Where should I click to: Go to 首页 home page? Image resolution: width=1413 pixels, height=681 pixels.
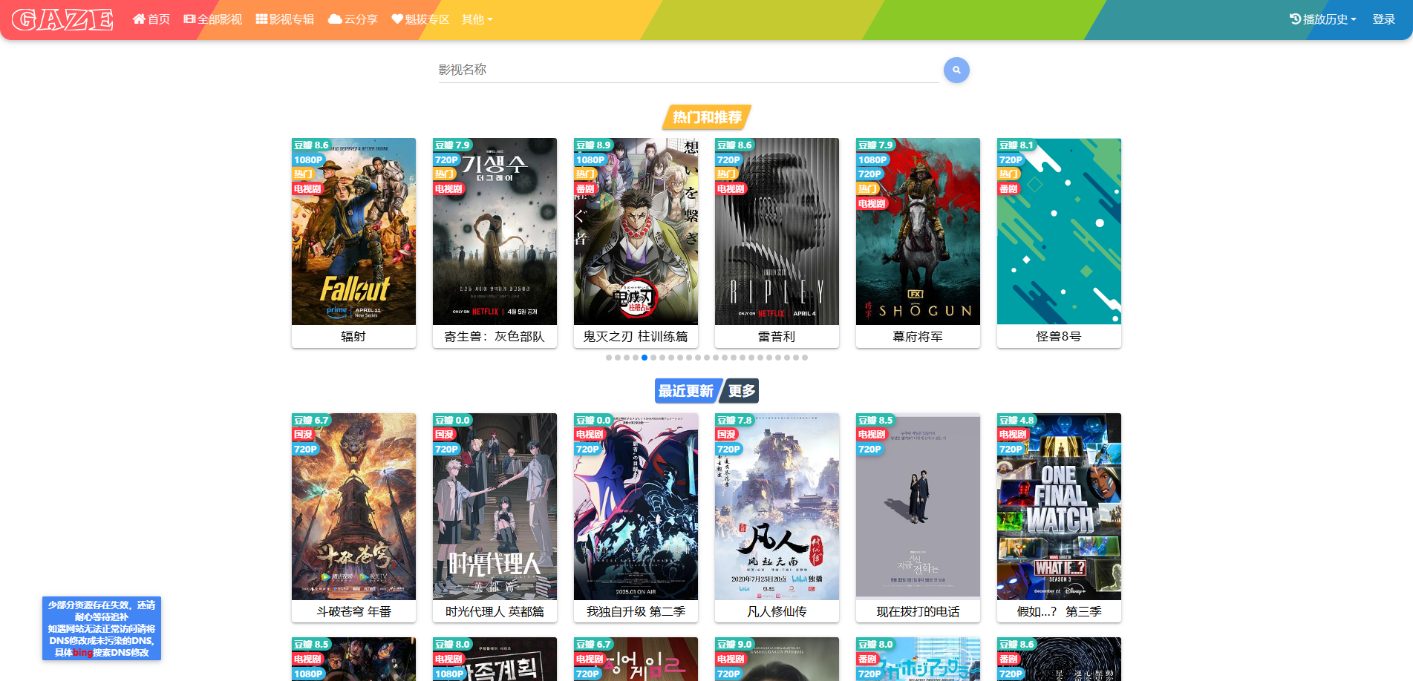coord(151,19)
